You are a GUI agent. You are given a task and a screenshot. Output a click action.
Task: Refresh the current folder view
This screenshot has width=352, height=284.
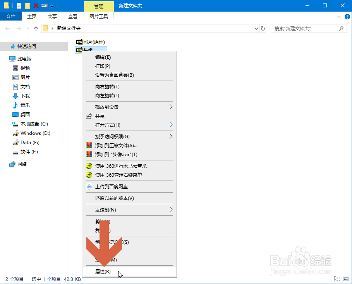tap(263, 29)
